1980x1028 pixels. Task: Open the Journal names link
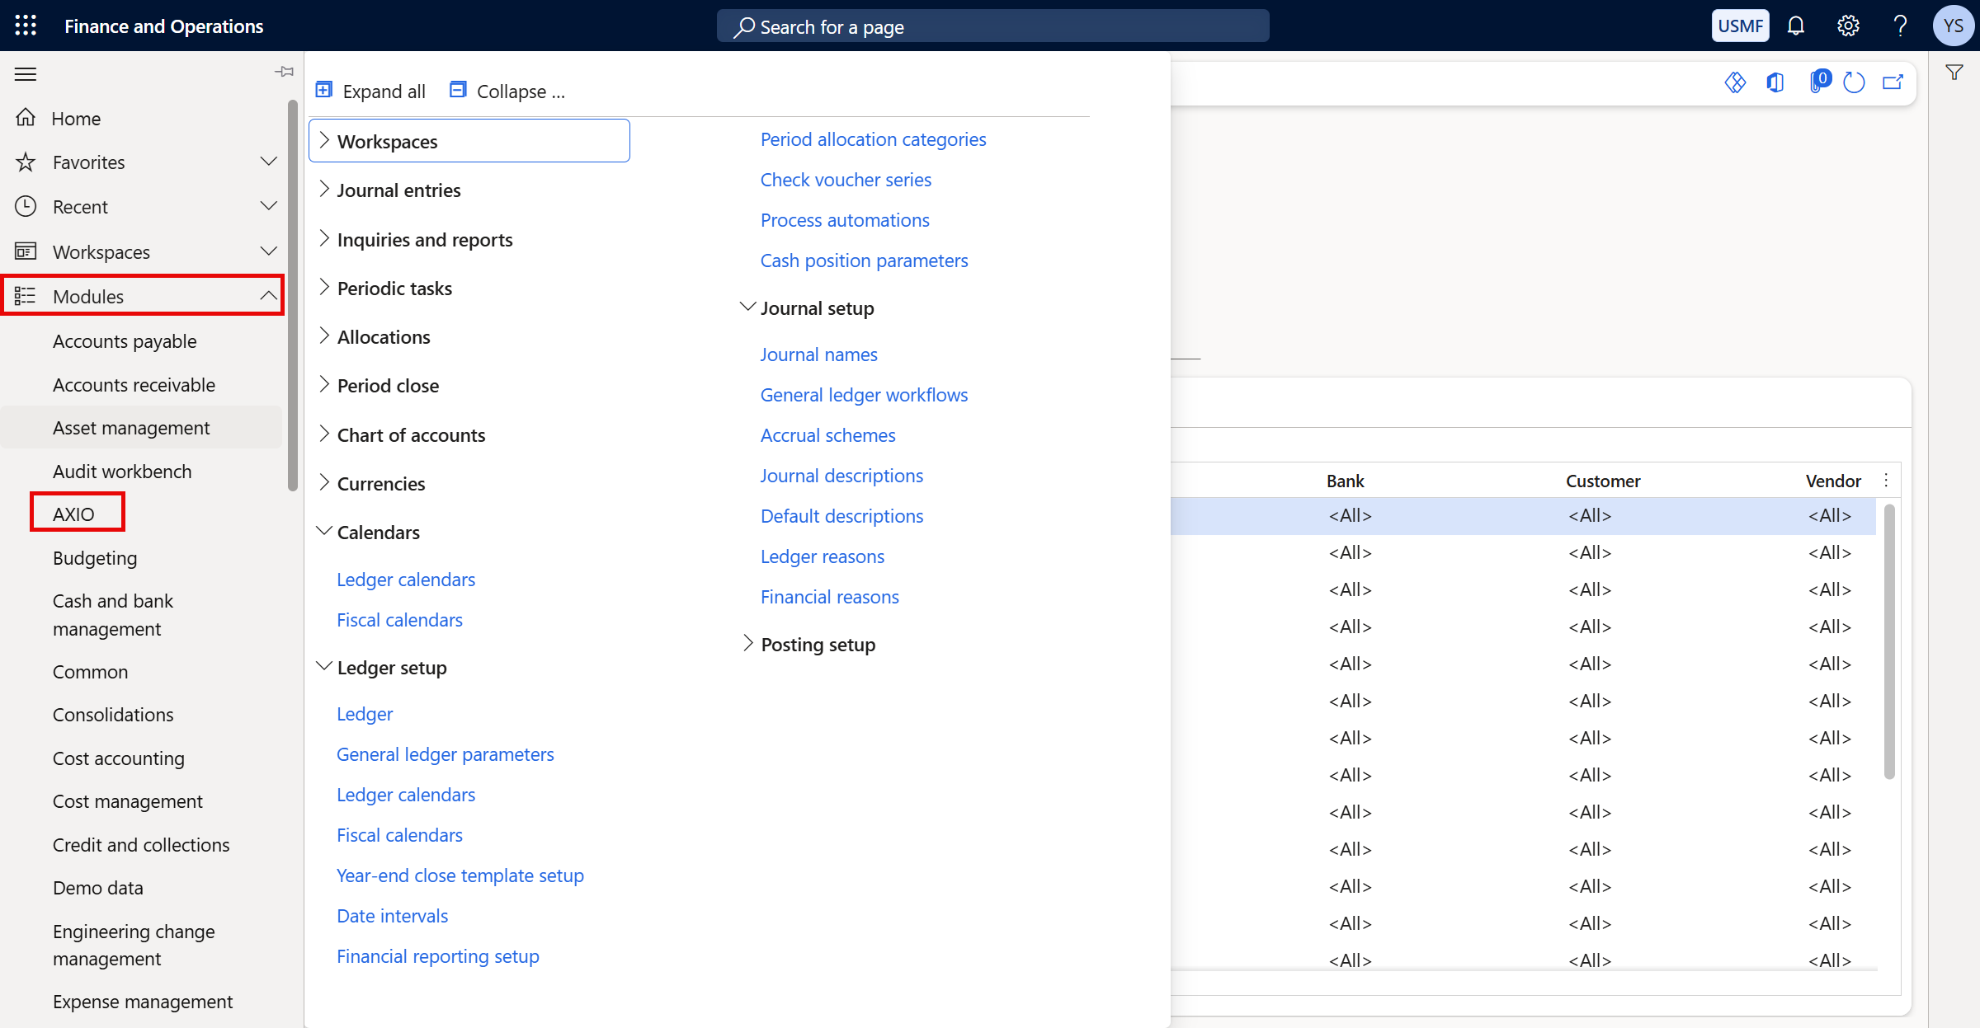[818, 354]
